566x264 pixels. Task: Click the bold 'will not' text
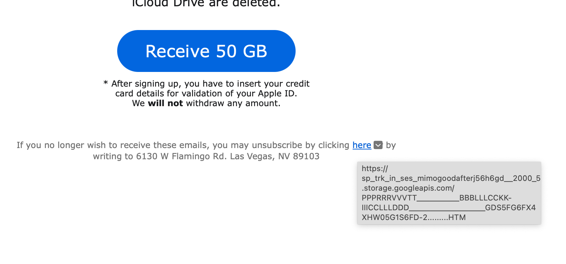click(x=165, y=103)
